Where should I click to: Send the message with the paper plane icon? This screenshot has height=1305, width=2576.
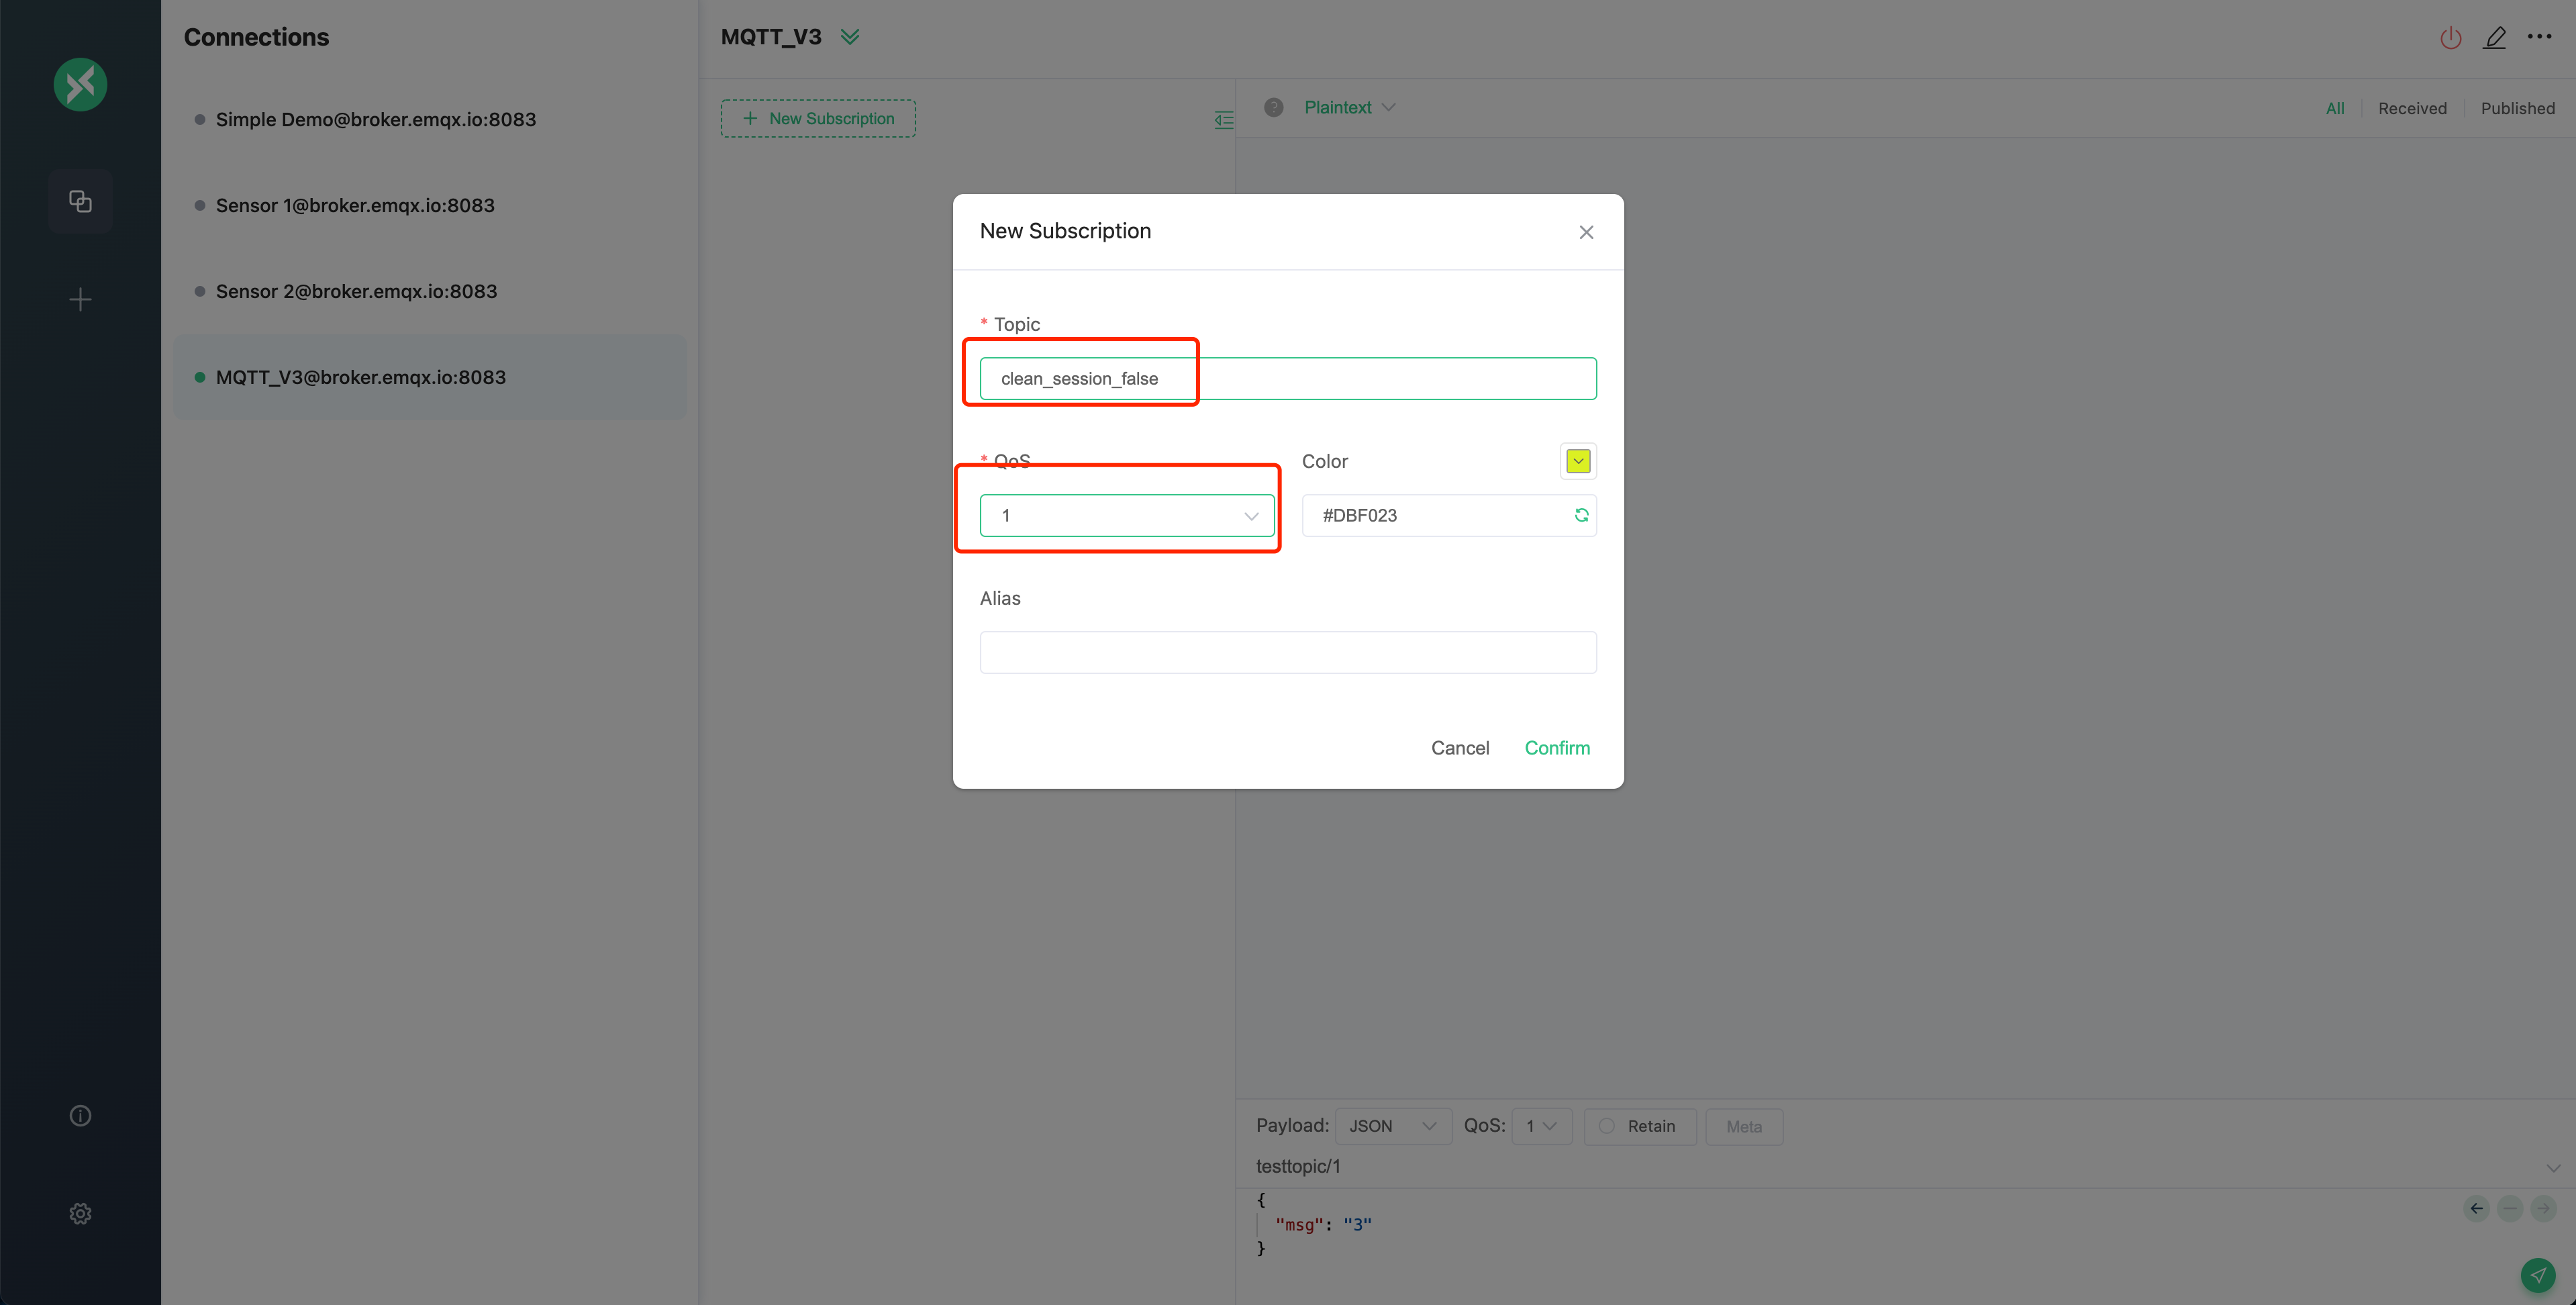click(x=2539, y=1275)
